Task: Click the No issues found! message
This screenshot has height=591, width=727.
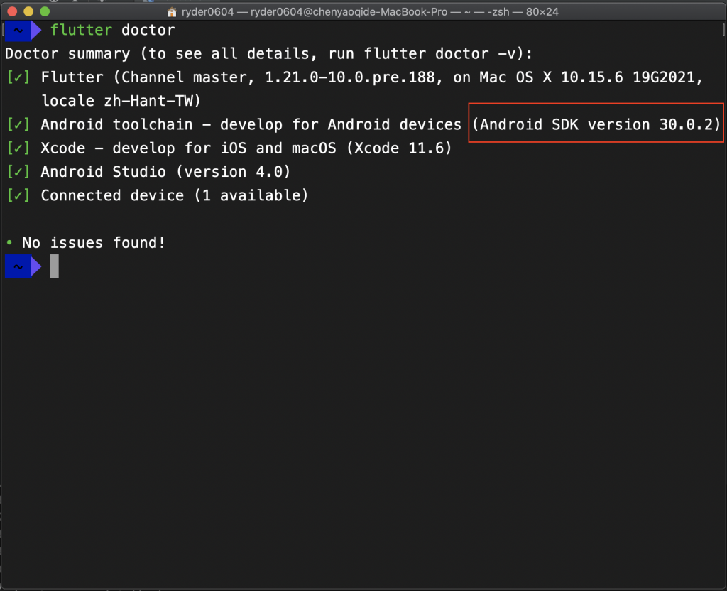Action: (93, 243)
